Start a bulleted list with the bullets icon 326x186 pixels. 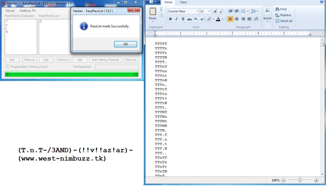pos(244,11)
